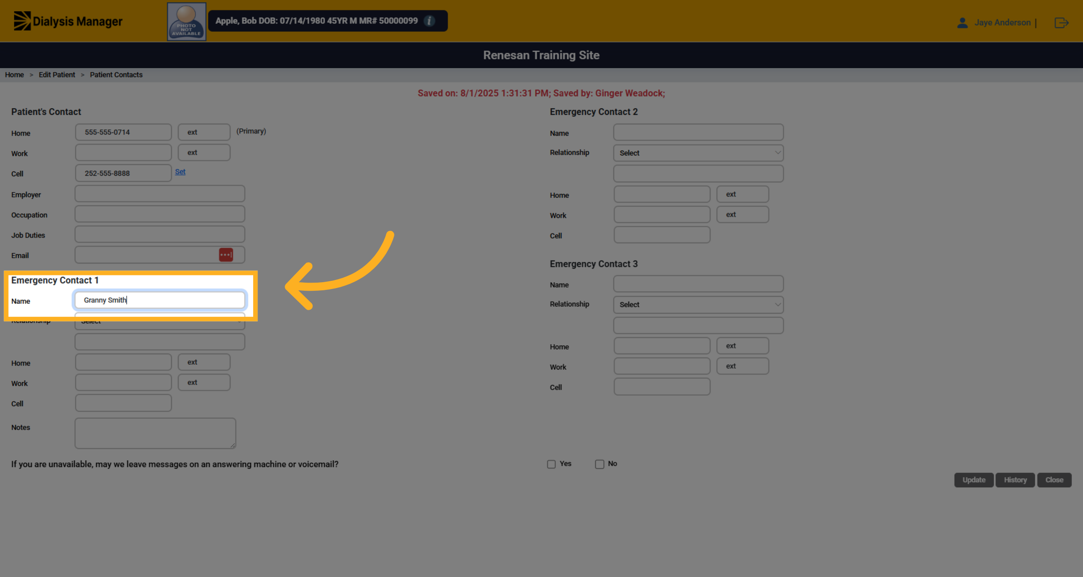
Task: Click the Jaye Anderson user name
Action: pyautogui.click(x=1002, y=23)
